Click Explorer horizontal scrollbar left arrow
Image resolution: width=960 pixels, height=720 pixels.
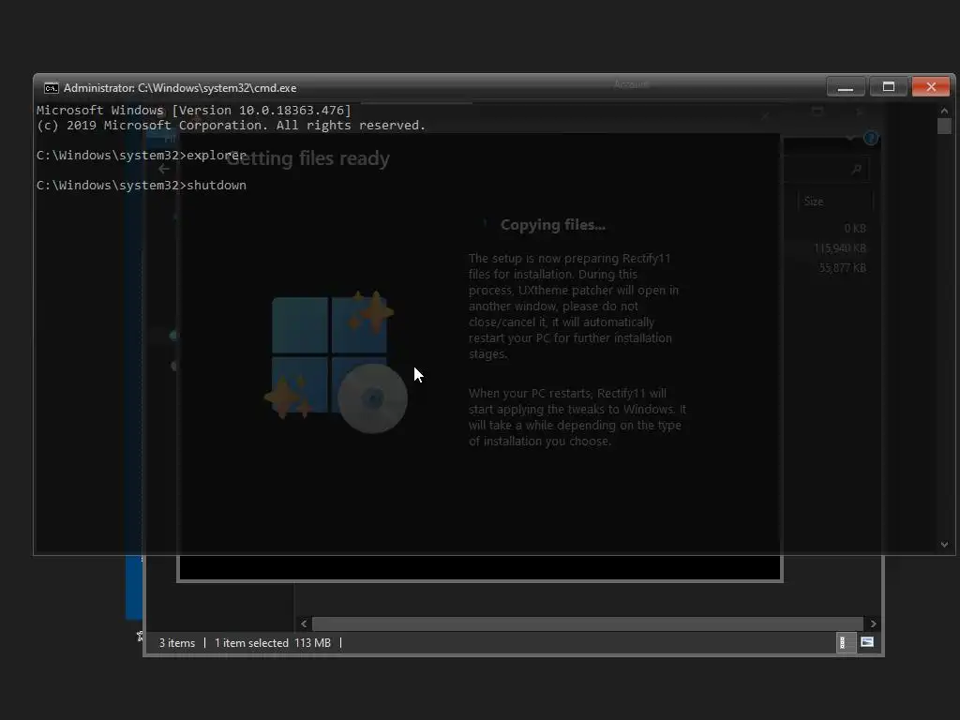[x=304, y=623]
